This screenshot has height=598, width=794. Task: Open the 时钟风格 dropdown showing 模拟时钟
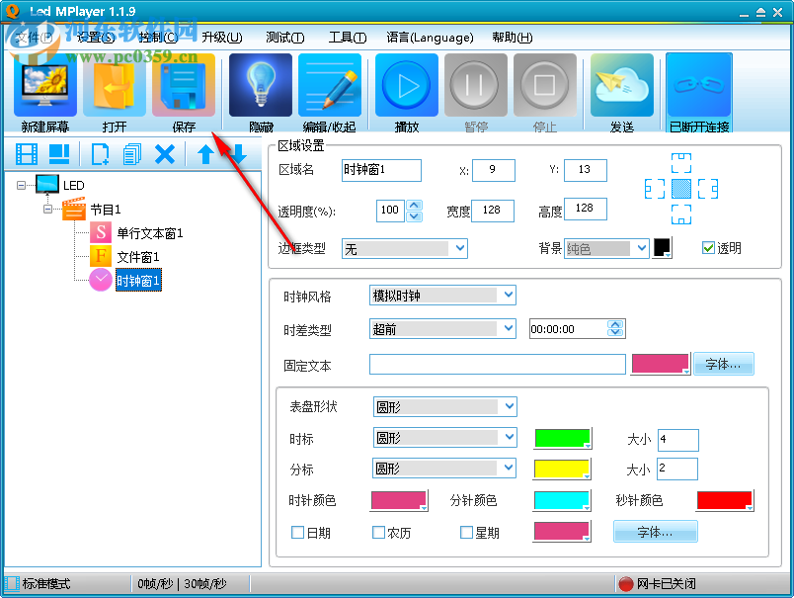[x=441, y=295]
